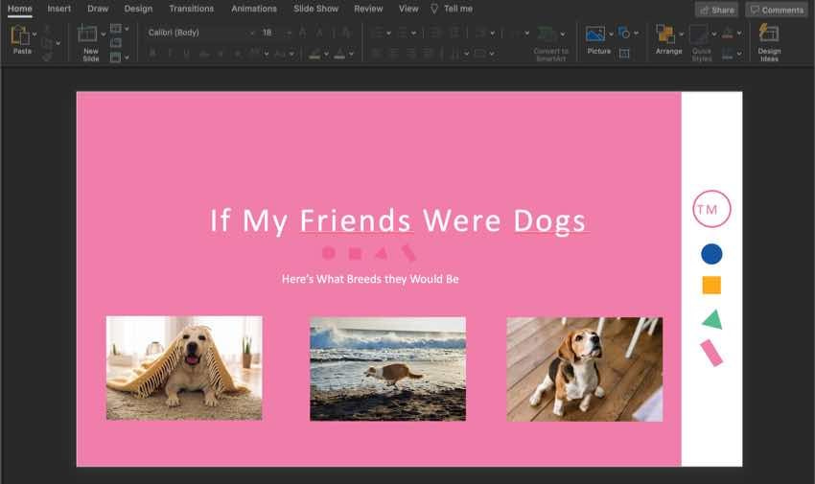The width and height of the screenshot is (815, 484).
Task: Open Design Ideas panel
Action: click(768, 35)
